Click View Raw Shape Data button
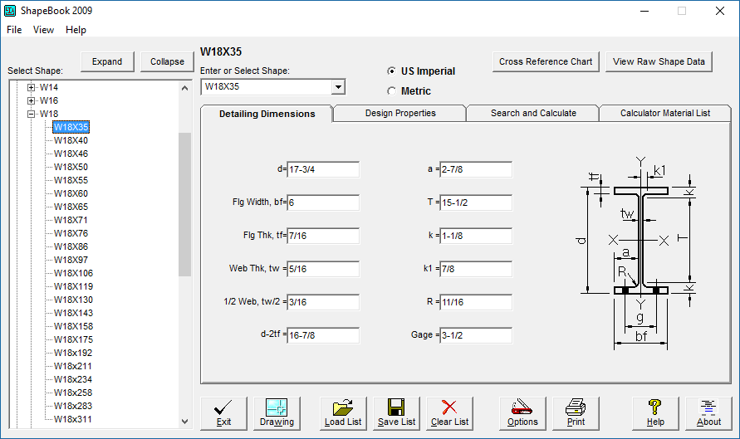The height and width of the screenshot is (439, 740). [x=659, y=61]
